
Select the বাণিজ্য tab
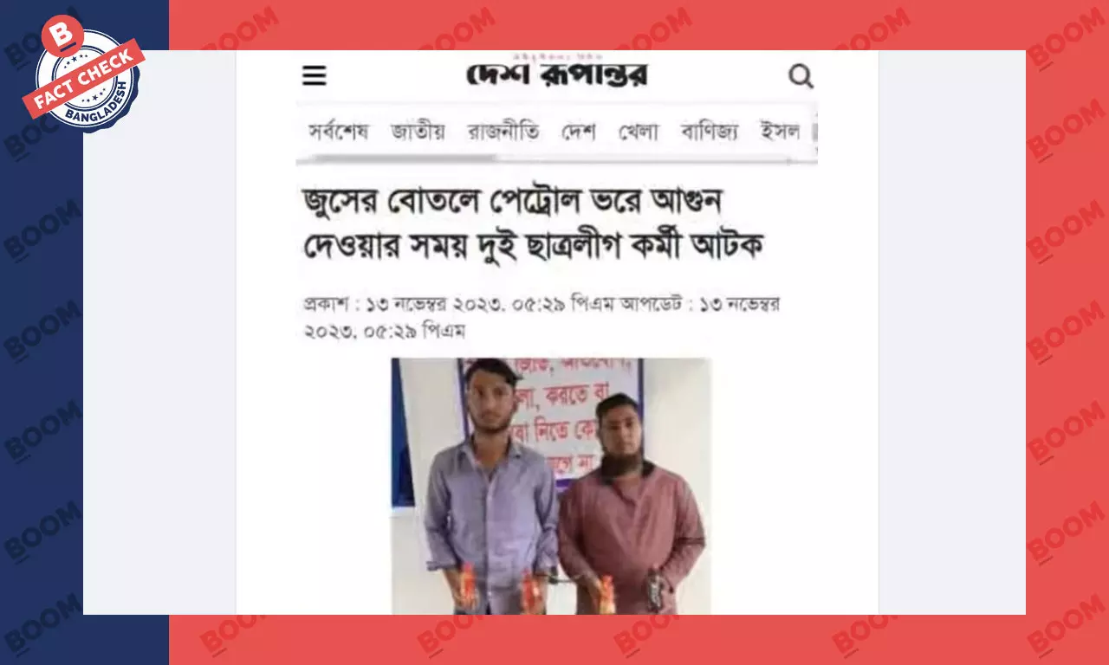[x=710, y=132]
